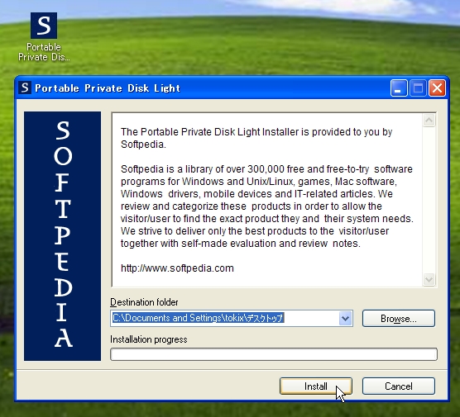Close the installer with the red X

coord(437,88)
